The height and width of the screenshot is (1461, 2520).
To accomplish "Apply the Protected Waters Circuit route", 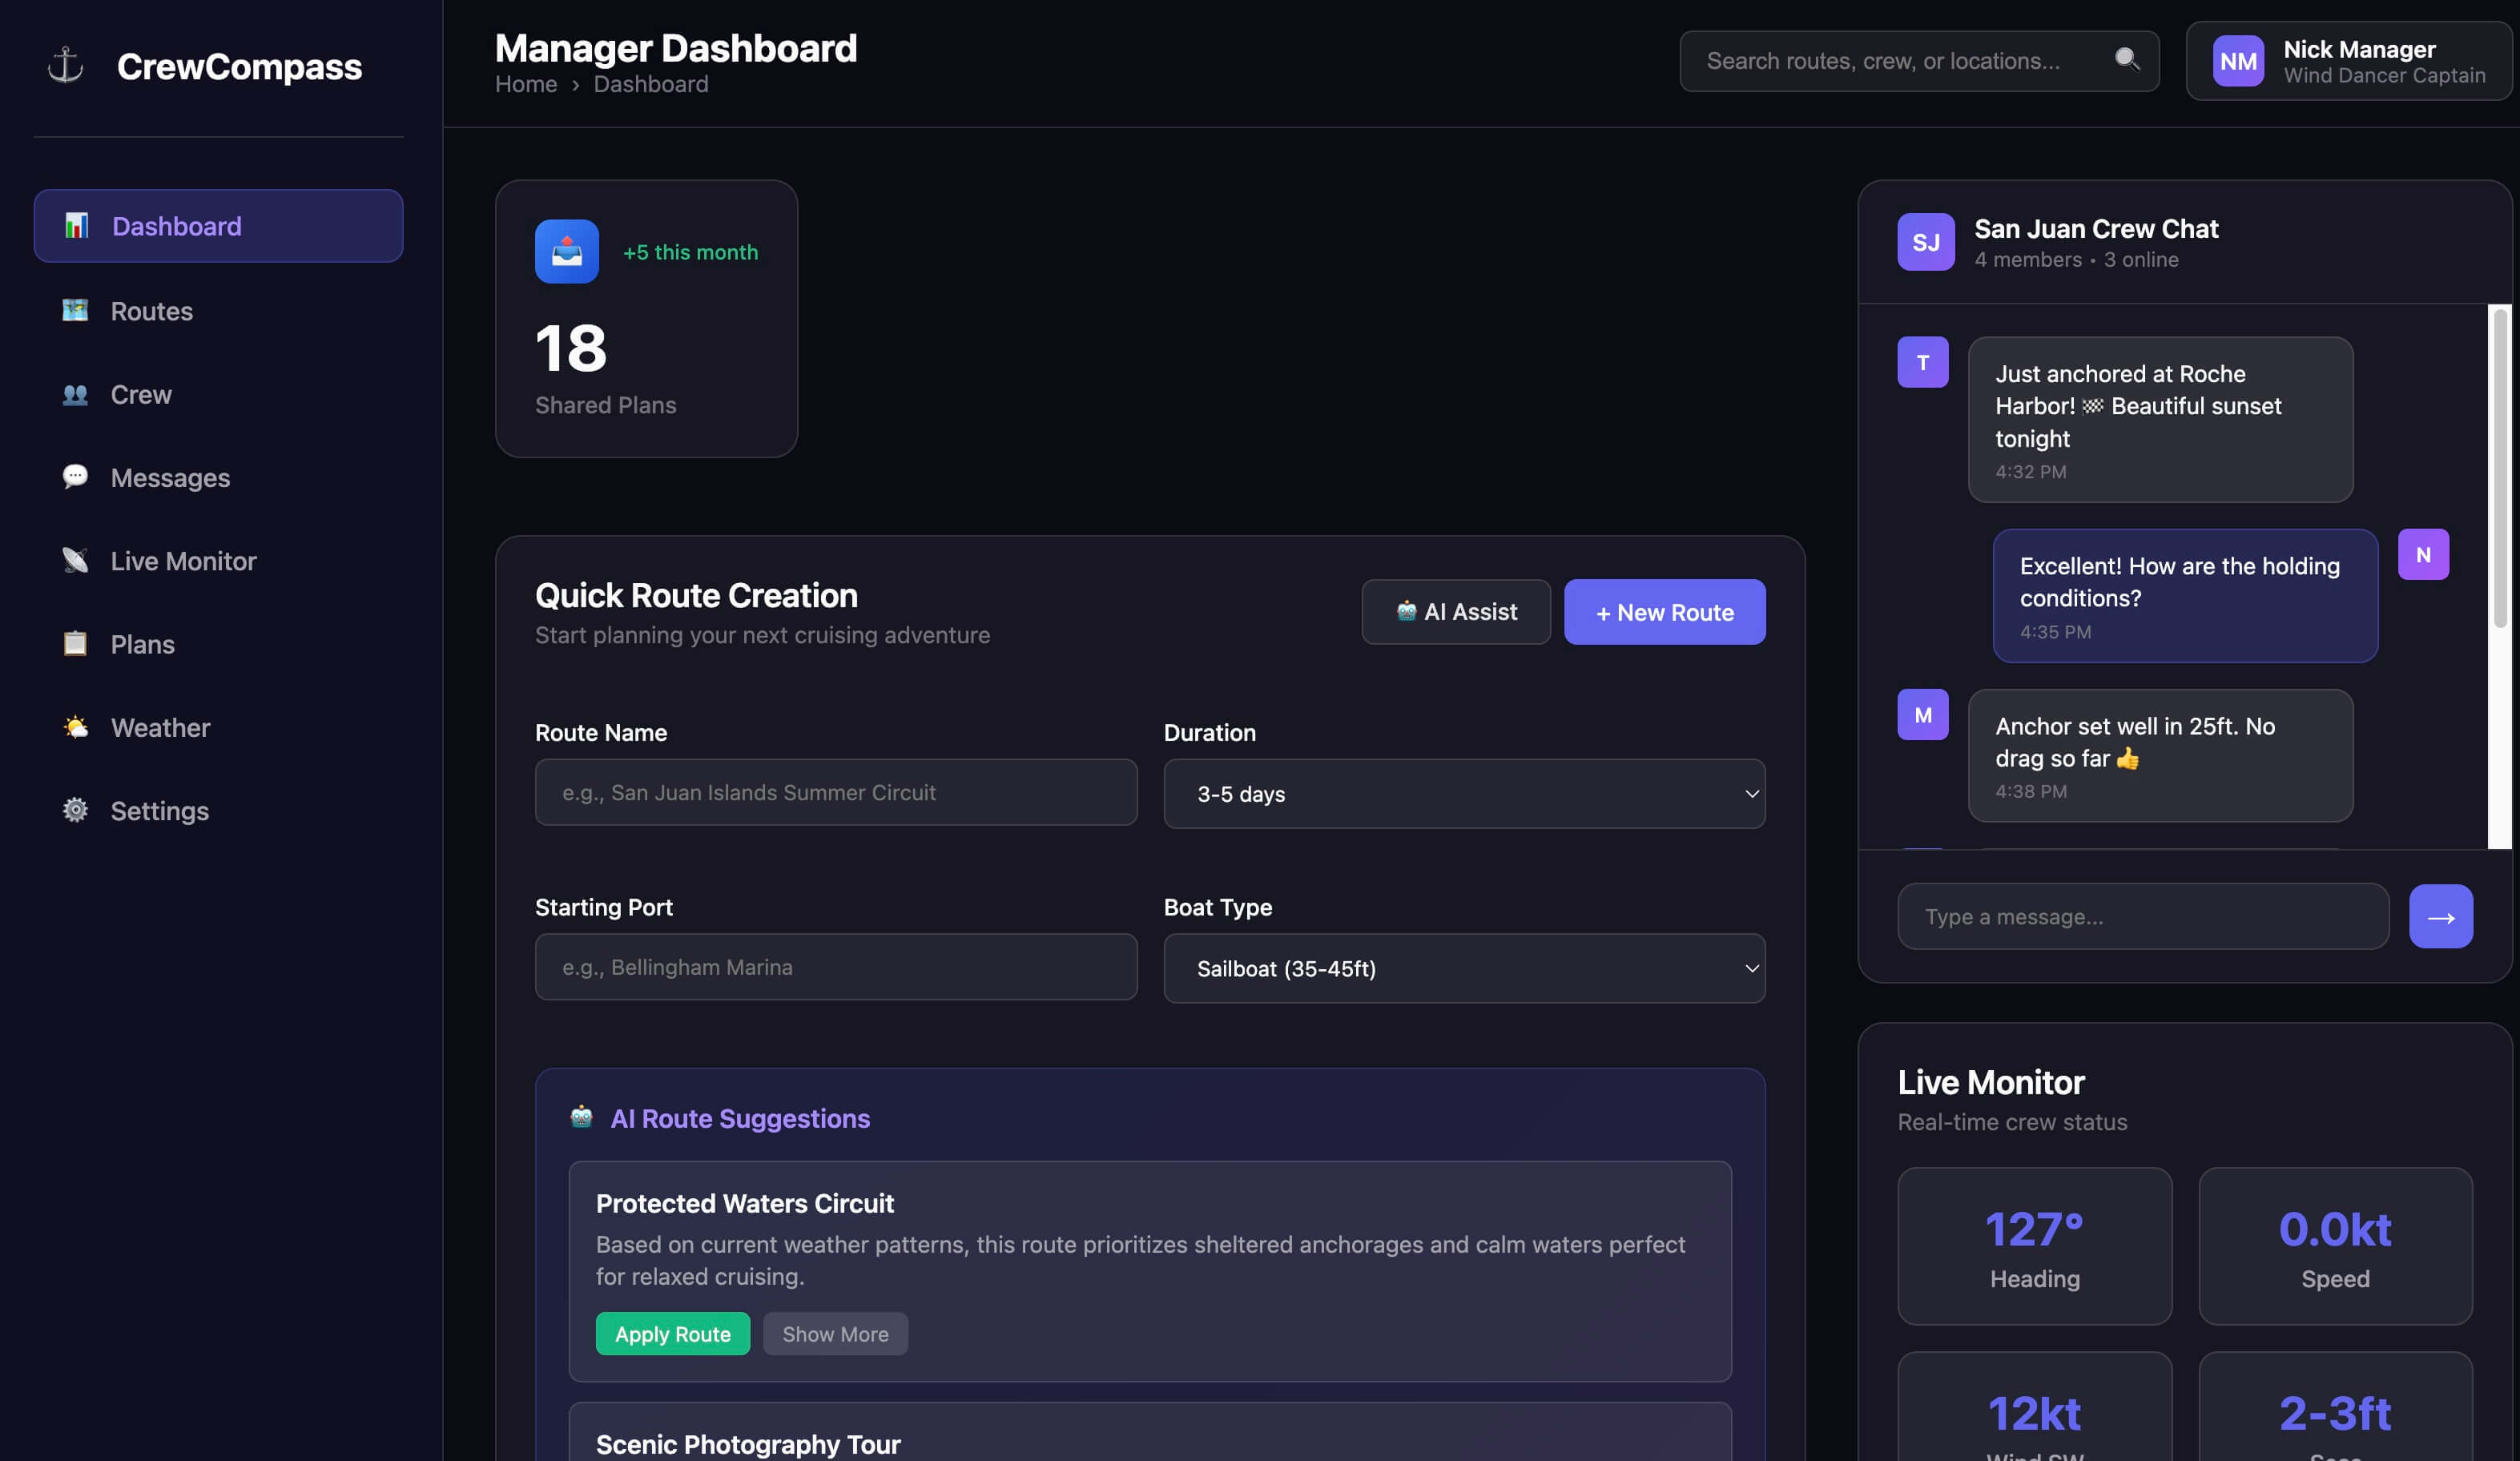I will pyautogui.click(x=672, y=1333).
